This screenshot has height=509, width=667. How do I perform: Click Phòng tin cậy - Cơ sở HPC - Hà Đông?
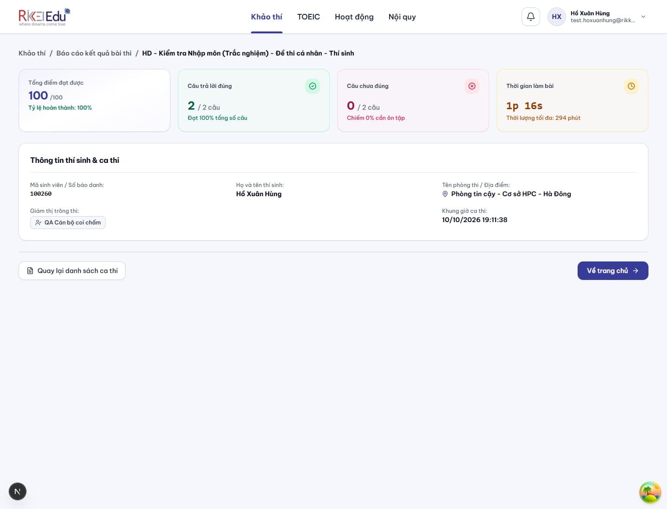point(511,194)
